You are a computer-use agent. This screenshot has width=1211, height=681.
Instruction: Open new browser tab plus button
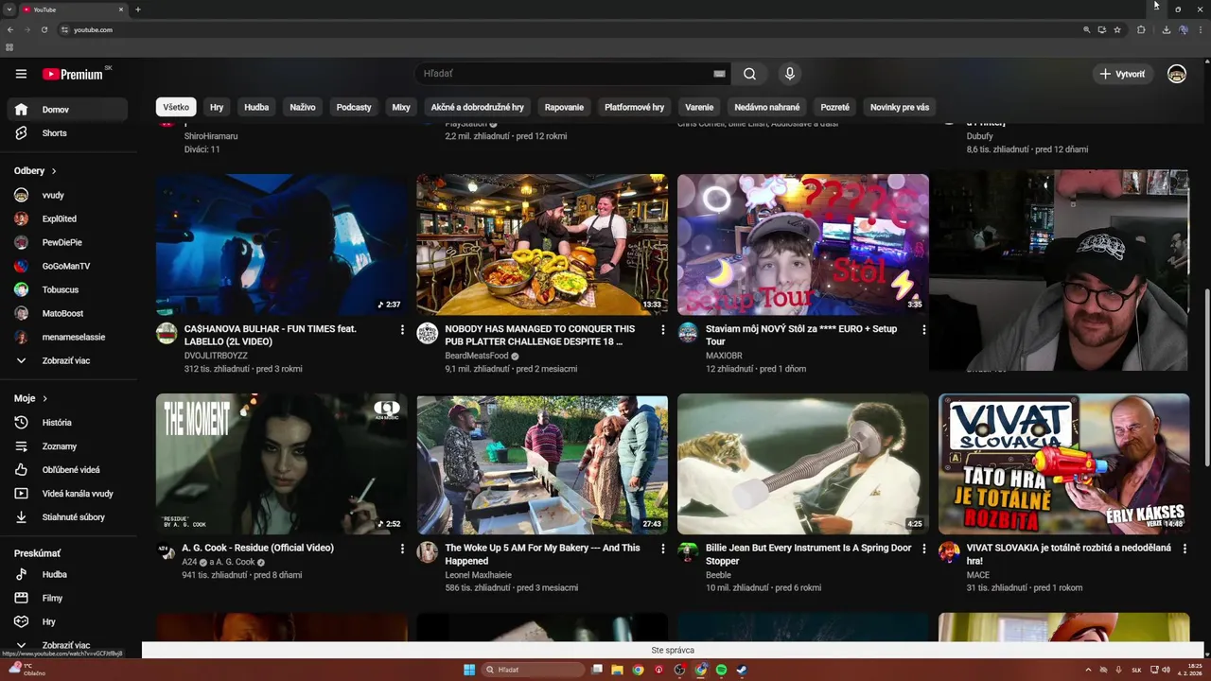[x=138, y=9]
